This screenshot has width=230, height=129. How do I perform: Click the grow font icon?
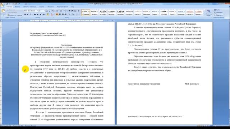pyautogui.click(x=47, y=11)
